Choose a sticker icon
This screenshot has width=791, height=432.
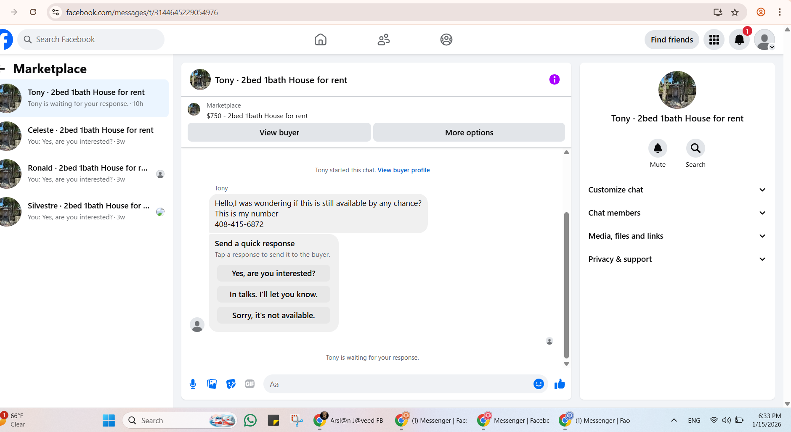click(x=231, y=384)
